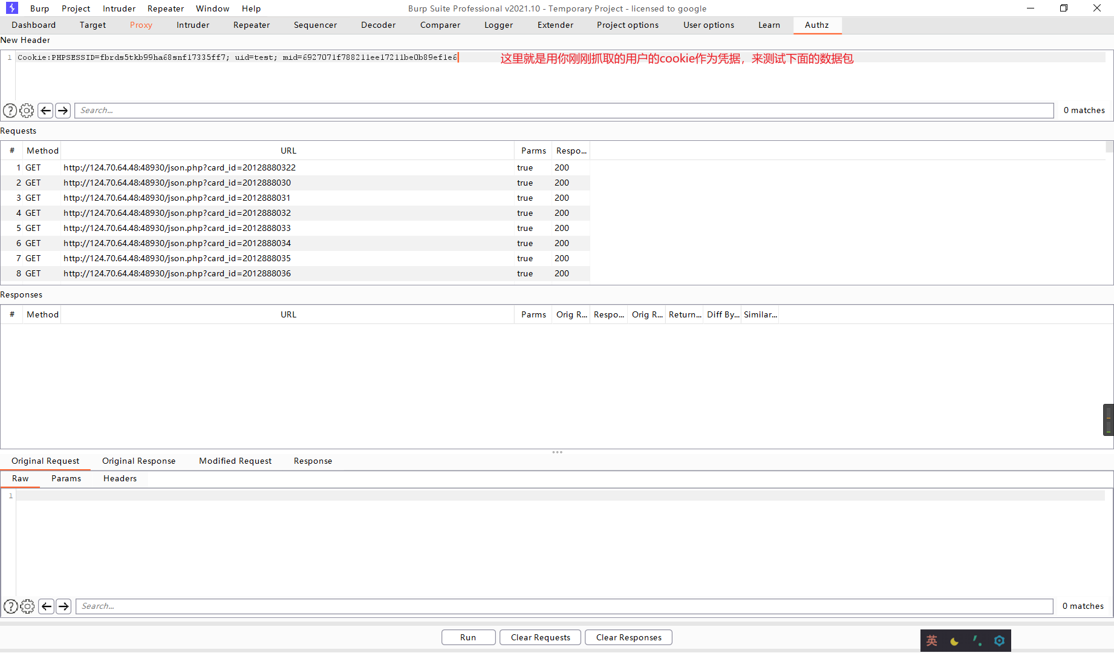
Task: Click the IME language indicator in tray
Action: point(932,641)
